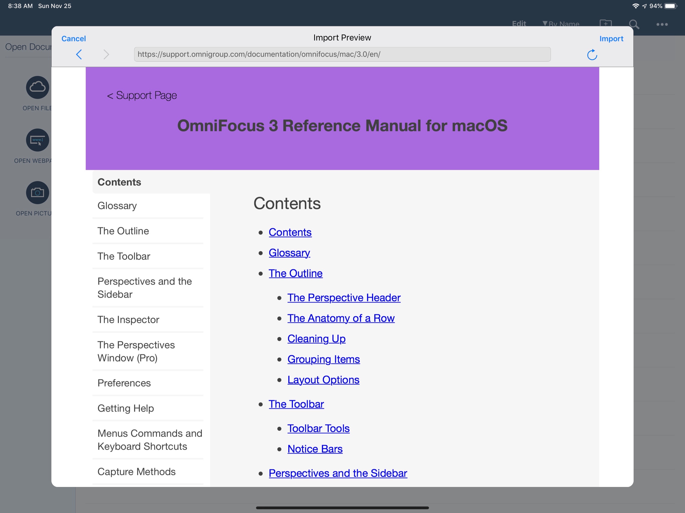Navigate to Grouping Items link in contents
The height and width of the screenshot is (513, 685).
click(x=323, y=359)
